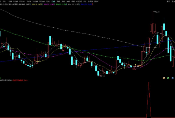This screenshot has height=118, width=175.
Task: Click the orange marker icon at chart bottom-right
Action: 164,78
